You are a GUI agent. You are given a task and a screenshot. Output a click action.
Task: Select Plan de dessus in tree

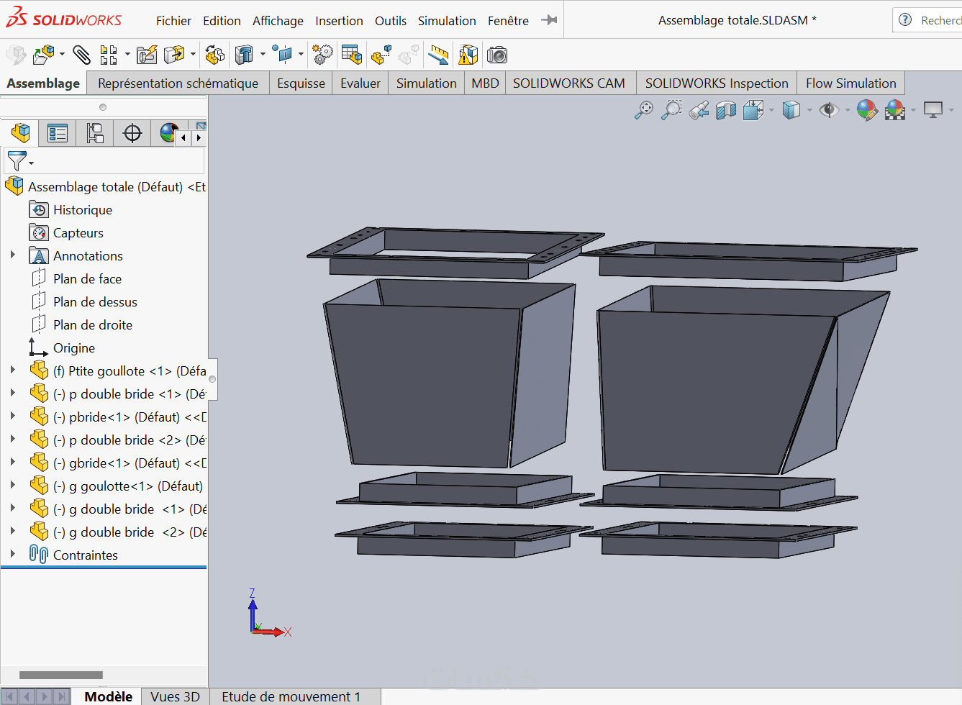(x=95, y=302)
